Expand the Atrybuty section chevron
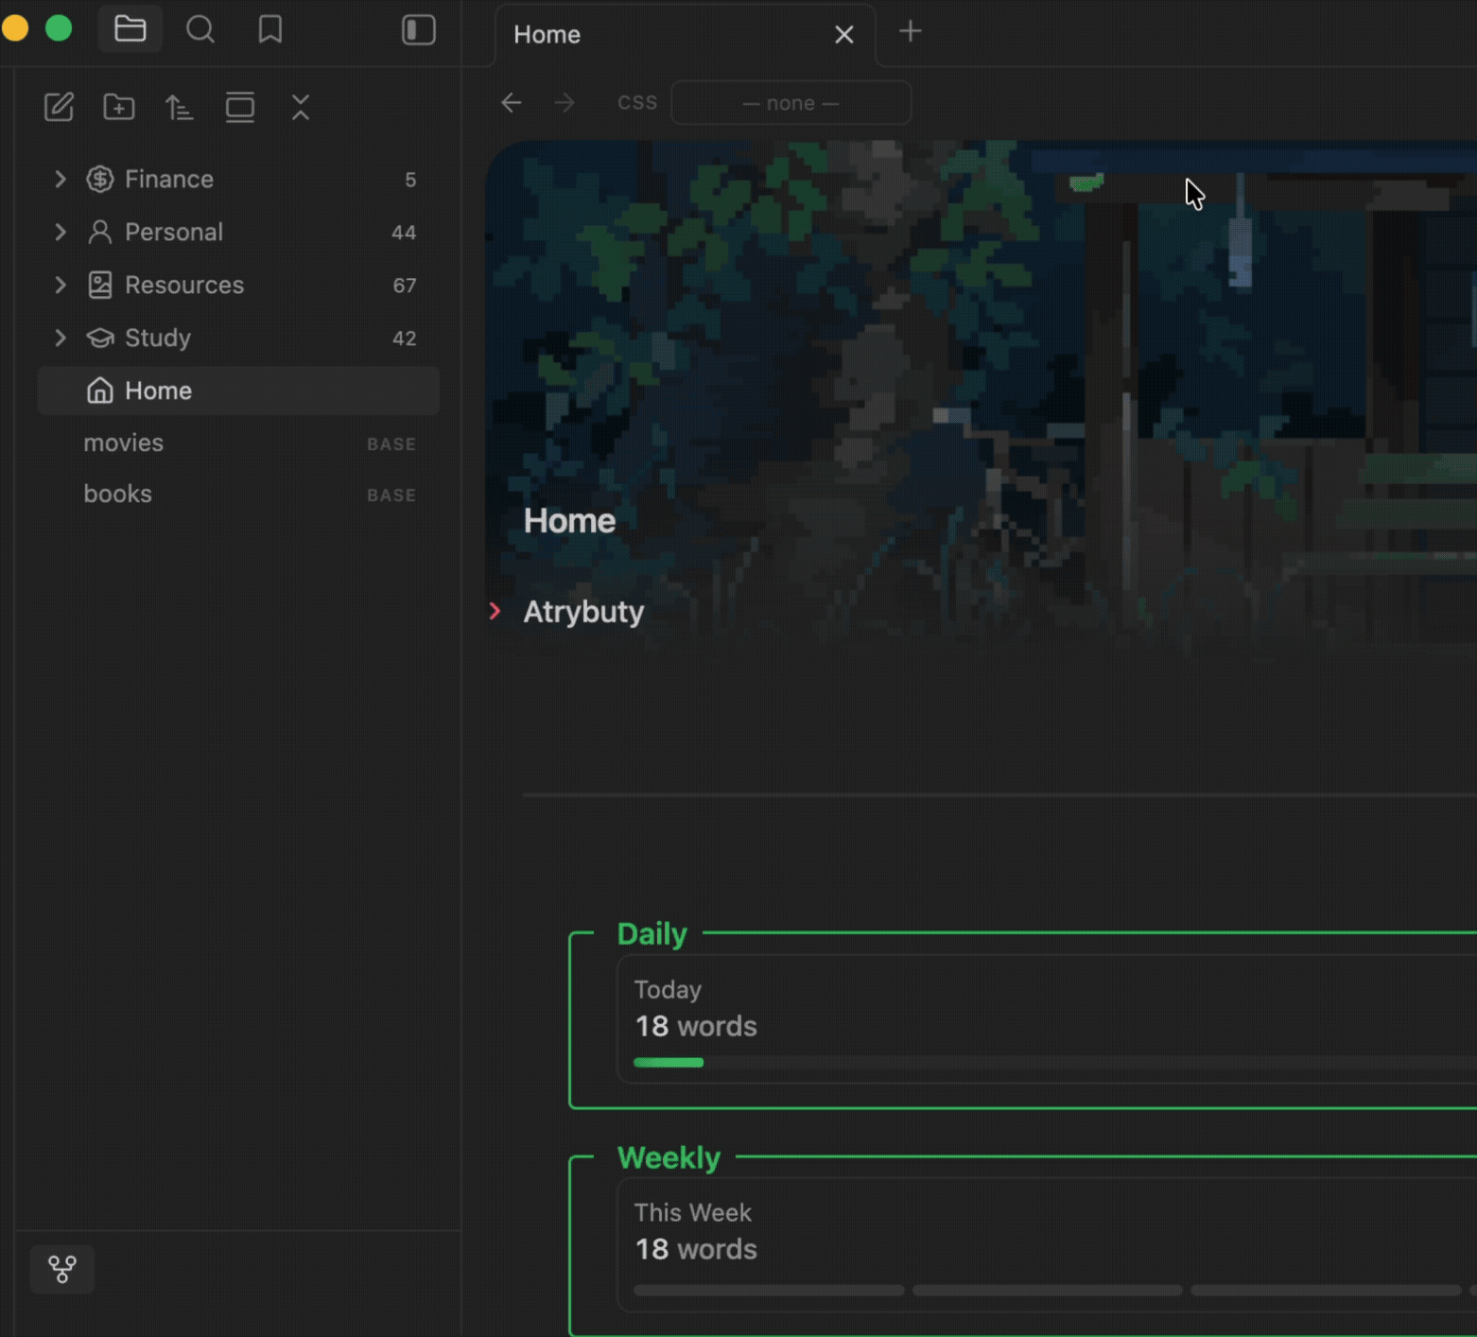 tap(495, 611)
